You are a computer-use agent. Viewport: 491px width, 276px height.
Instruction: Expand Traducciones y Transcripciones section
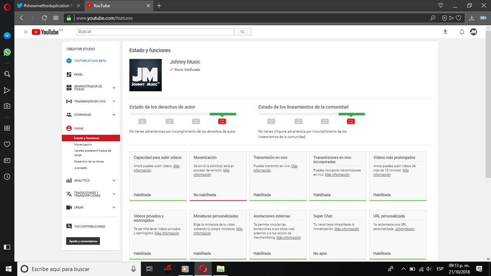click(114, 194)
